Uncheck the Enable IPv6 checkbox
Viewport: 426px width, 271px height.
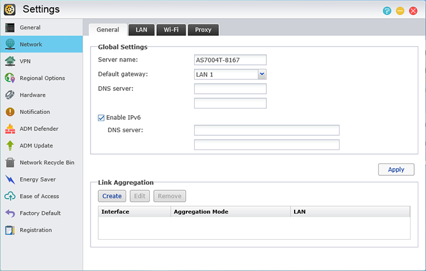click(x=101, y=117)
